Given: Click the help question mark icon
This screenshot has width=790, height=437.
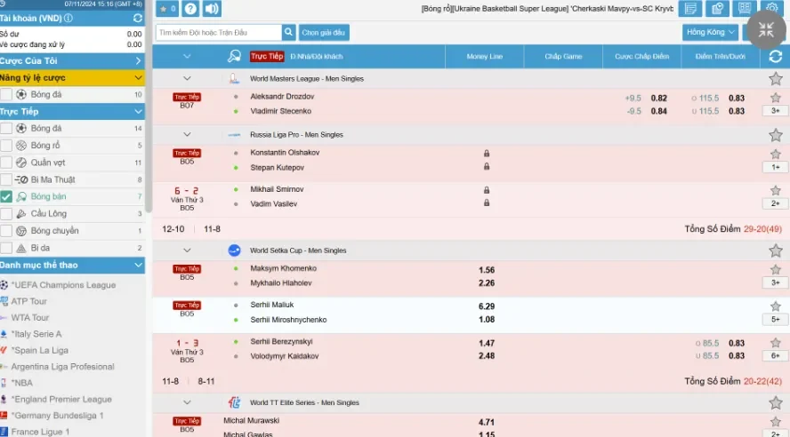Looking at the screenshot, I should 189,9.
